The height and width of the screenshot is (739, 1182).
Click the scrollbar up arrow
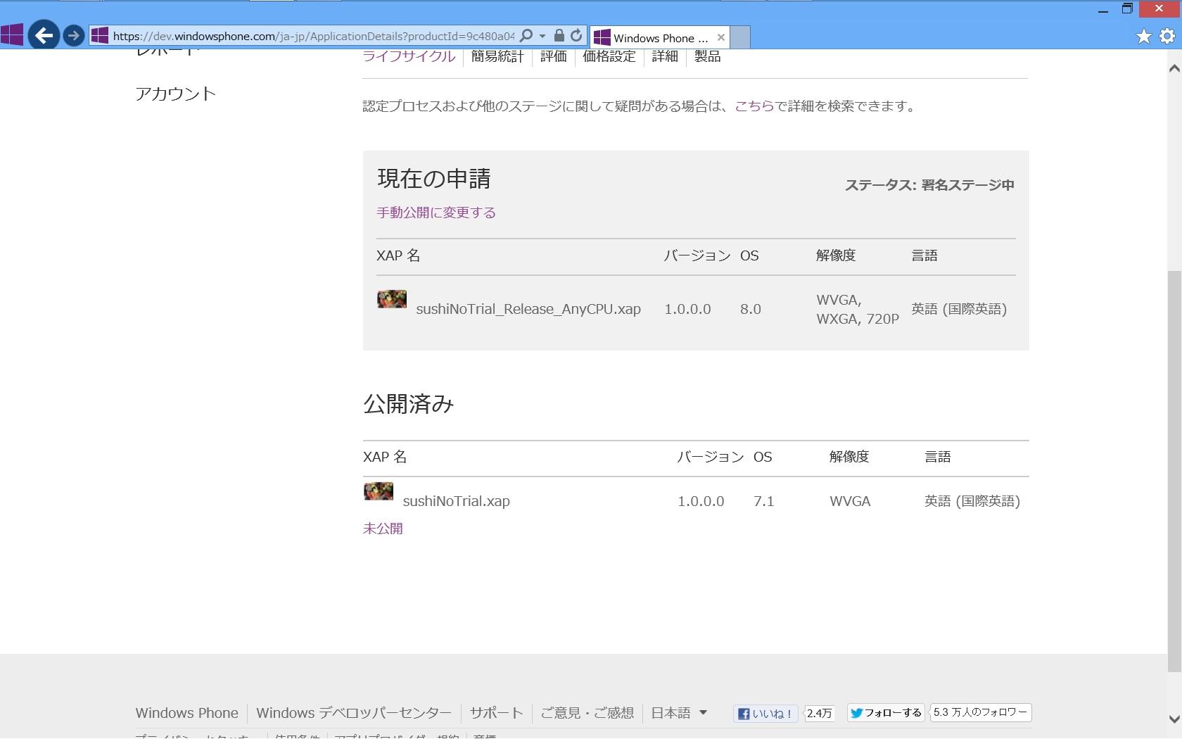click(1174, 68)
